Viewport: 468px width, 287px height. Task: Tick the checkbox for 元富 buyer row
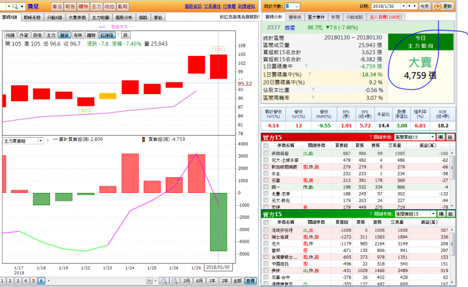[266, 180]
